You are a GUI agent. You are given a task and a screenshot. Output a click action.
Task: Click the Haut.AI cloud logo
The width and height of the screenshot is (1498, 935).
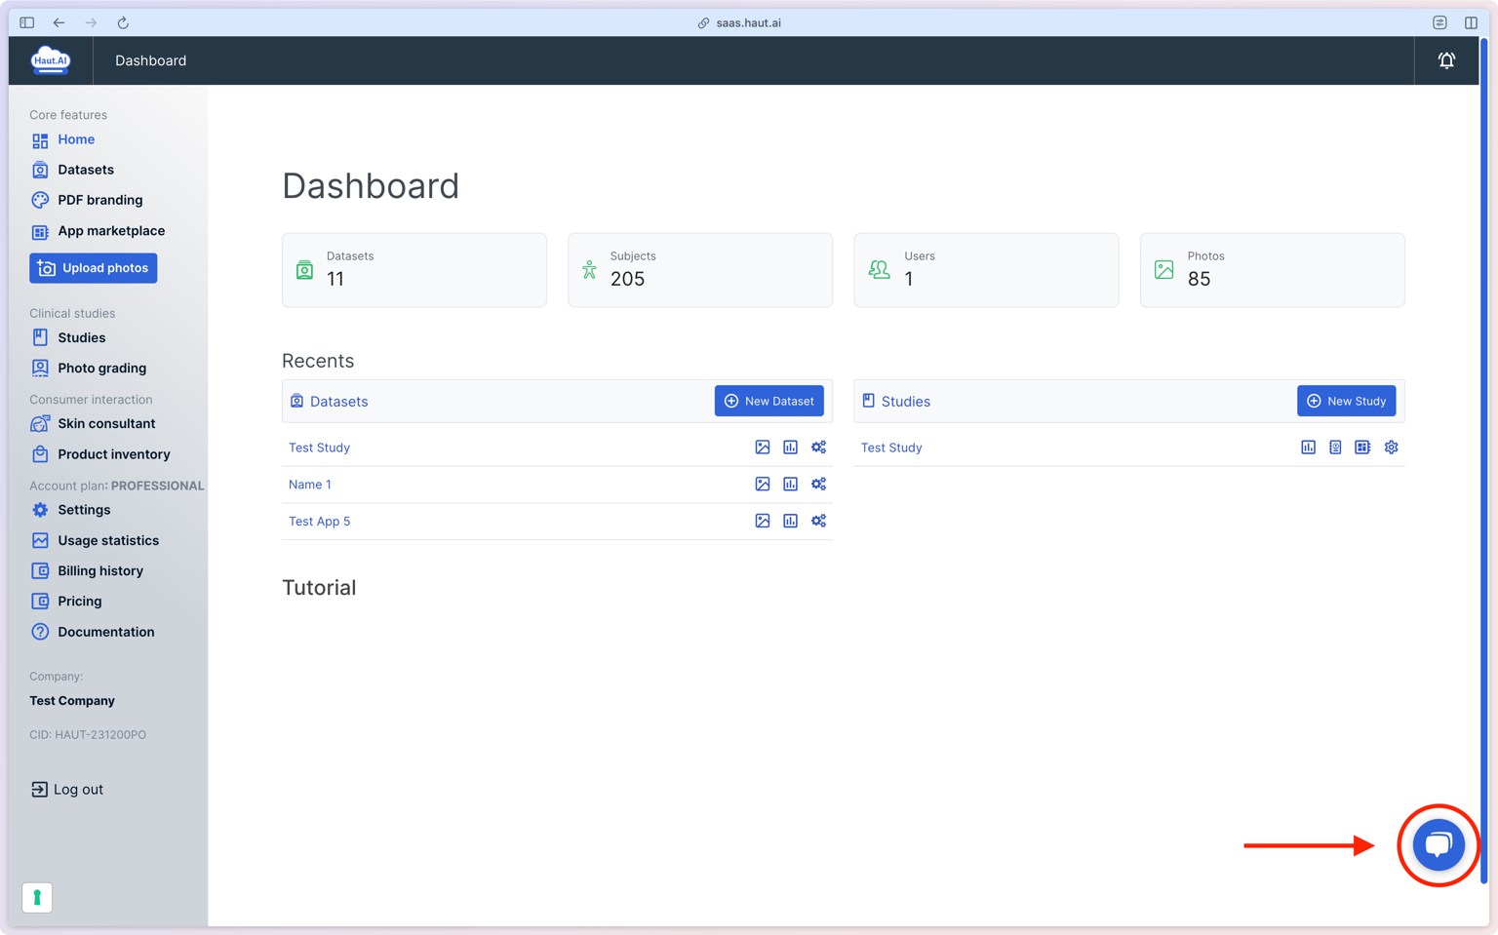(x=51, y=60)
